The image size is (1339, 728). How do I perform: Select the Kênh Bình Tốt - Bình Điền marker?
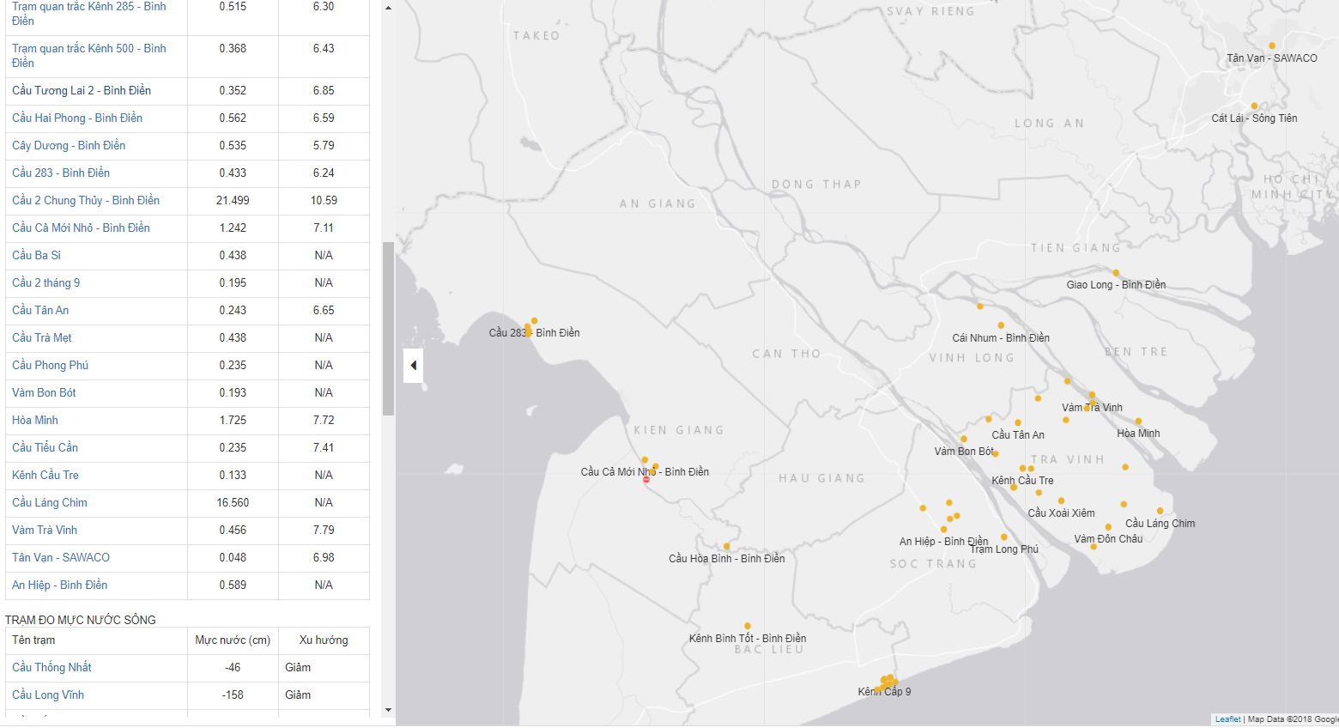click(x=748, y=626)
